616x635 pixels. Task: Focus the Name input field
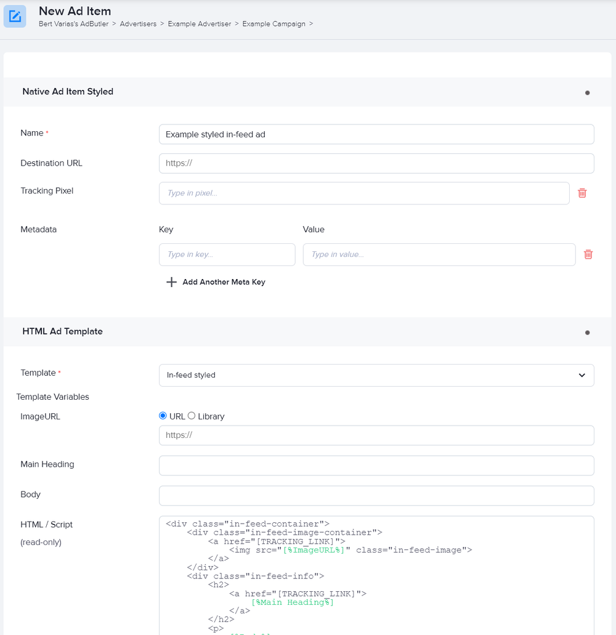tap(376, 134)
